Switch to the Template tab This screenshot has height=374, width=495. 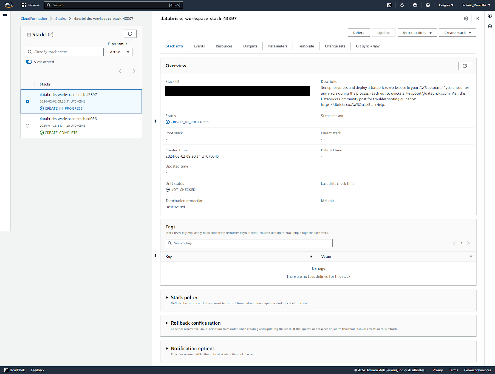[306, 46]
